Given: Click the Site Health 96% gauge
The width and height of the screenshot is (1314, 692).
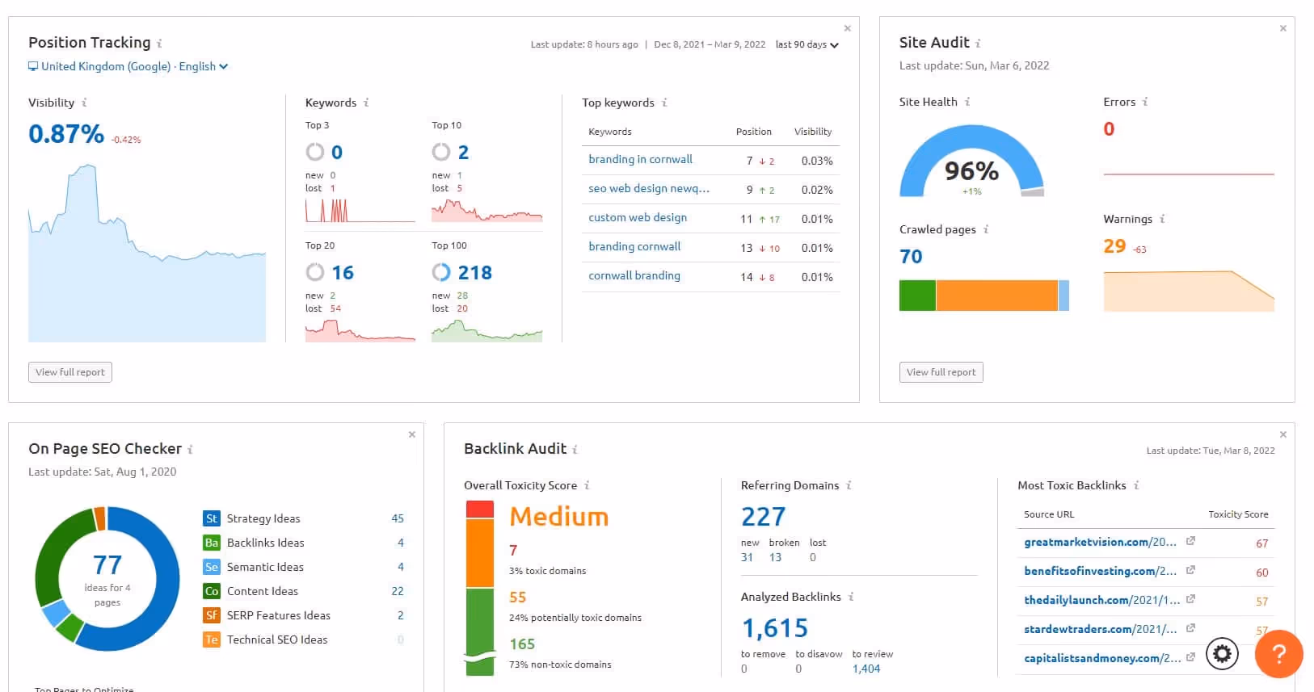Looking at the screenshot, I should 972,161.
